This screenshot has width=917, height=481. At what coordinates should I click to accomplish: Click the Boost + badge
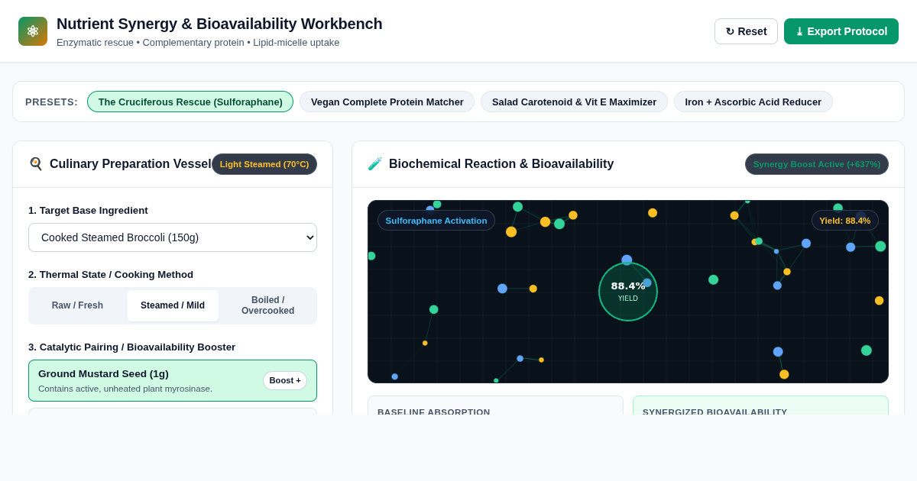tap(285, 380)
